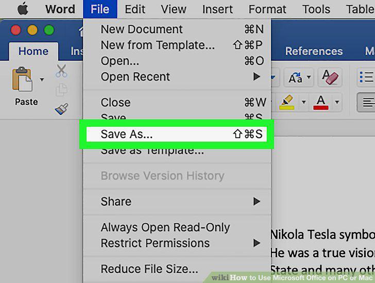The height and width of the screenshot is (283, 375).
Task: Click the Change Case Aa icon
Action: (296, 77)
